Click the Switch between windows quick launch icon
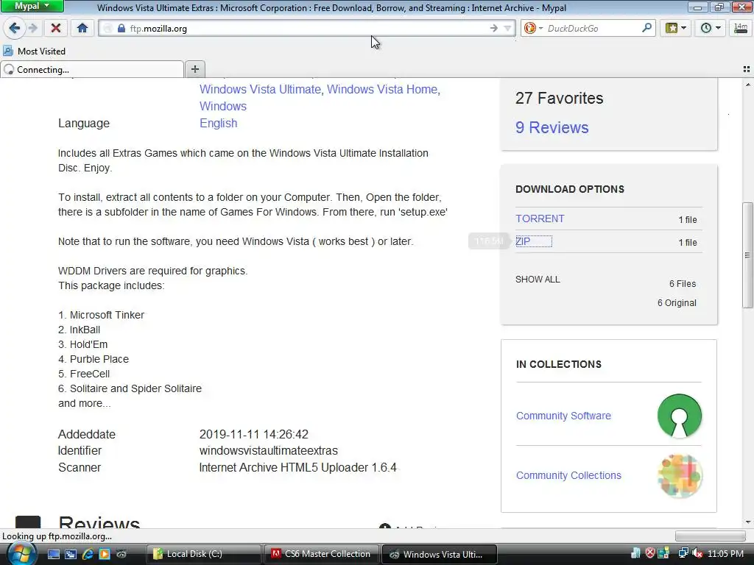Viewport: 754px width, 565px height. (71, 554)
